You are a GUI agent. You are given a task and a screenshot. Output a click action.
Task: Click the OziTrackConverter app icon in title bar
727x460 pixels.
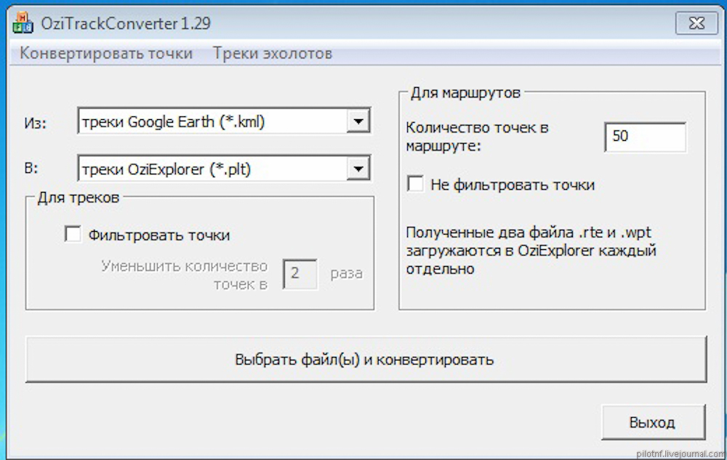click(x=23, y=23)
